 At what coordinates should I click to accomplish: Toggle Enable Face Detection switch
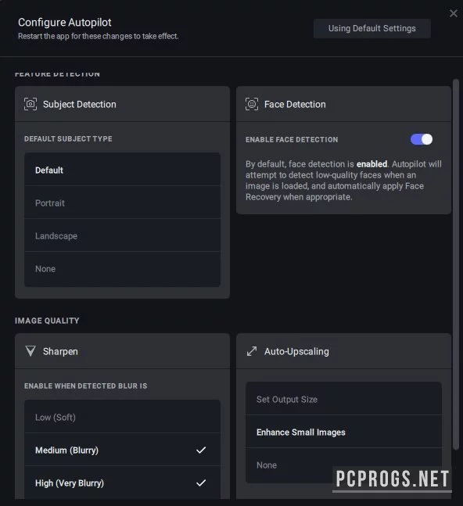click(422, 139)
